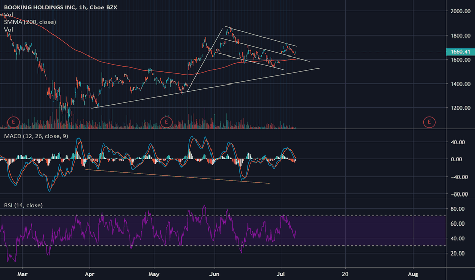Select the top white descending channel line
475x280 pixels.
(x=260, y=37)
